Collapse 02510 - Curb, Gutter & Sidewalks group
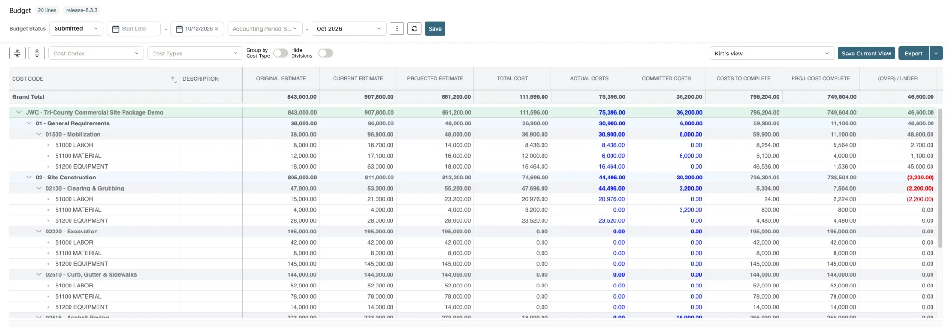Screen dimensions: 946x328 click(39, 275)
